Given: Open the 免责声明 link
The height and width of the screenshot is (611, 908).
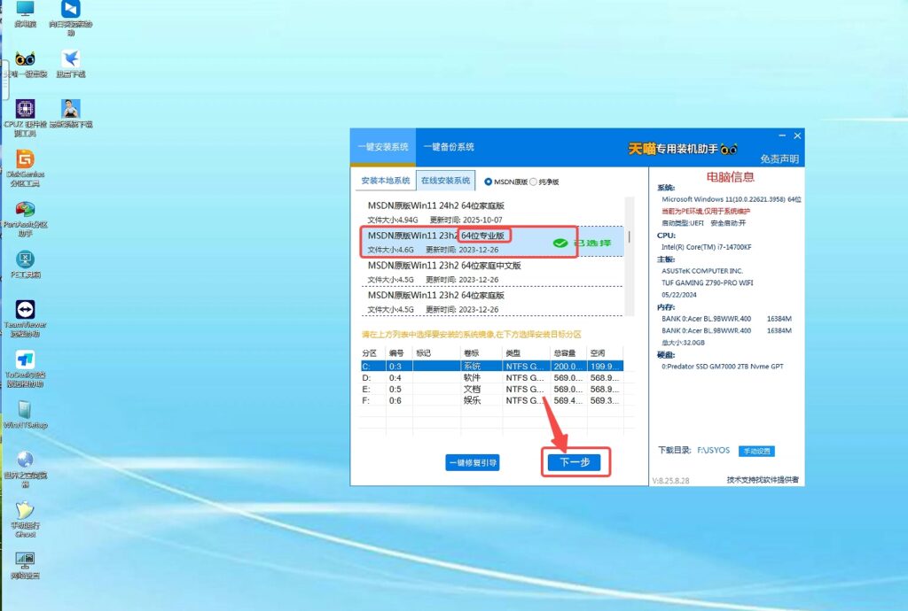Looking at the screenshot, I should tap(779, 159).
